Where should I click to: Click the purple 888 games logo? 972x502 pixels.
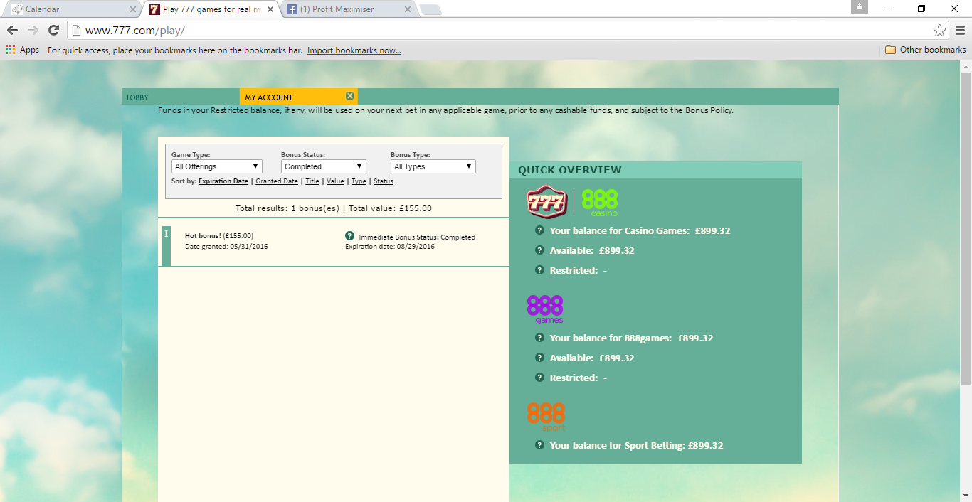545,309
